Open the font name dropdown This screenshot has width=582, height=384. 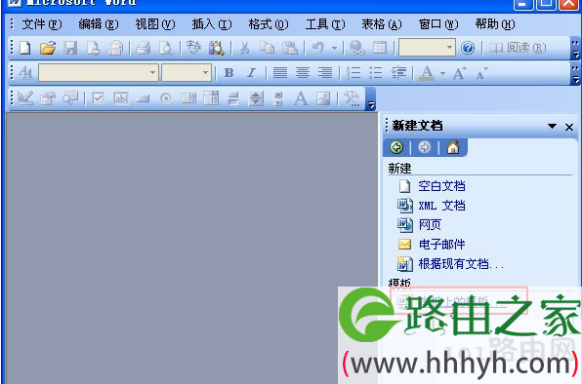coord(153,72)
